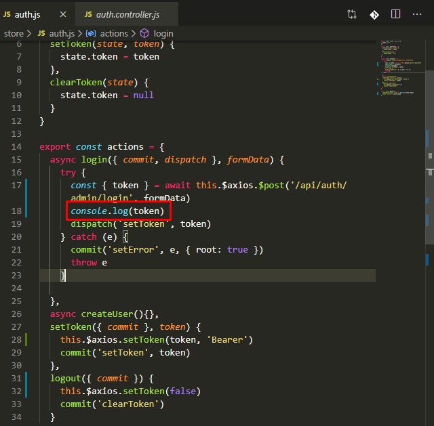
Task: Click line number 14 in the gutter
Action: pyautogui.click(x=16, y=147)
